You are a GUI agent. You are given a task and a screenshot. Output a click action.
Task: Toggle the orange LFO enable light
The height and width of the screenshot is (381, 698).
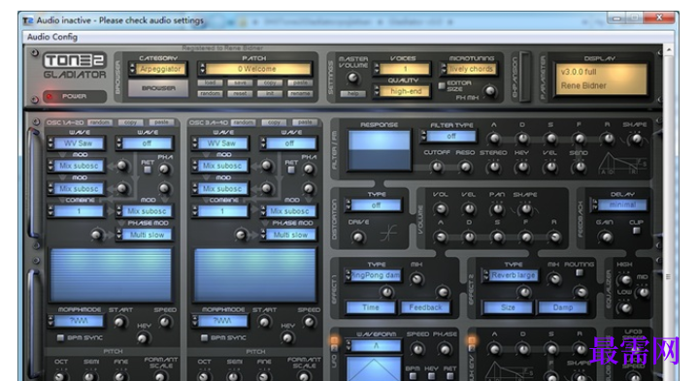(x=334, y=341)
